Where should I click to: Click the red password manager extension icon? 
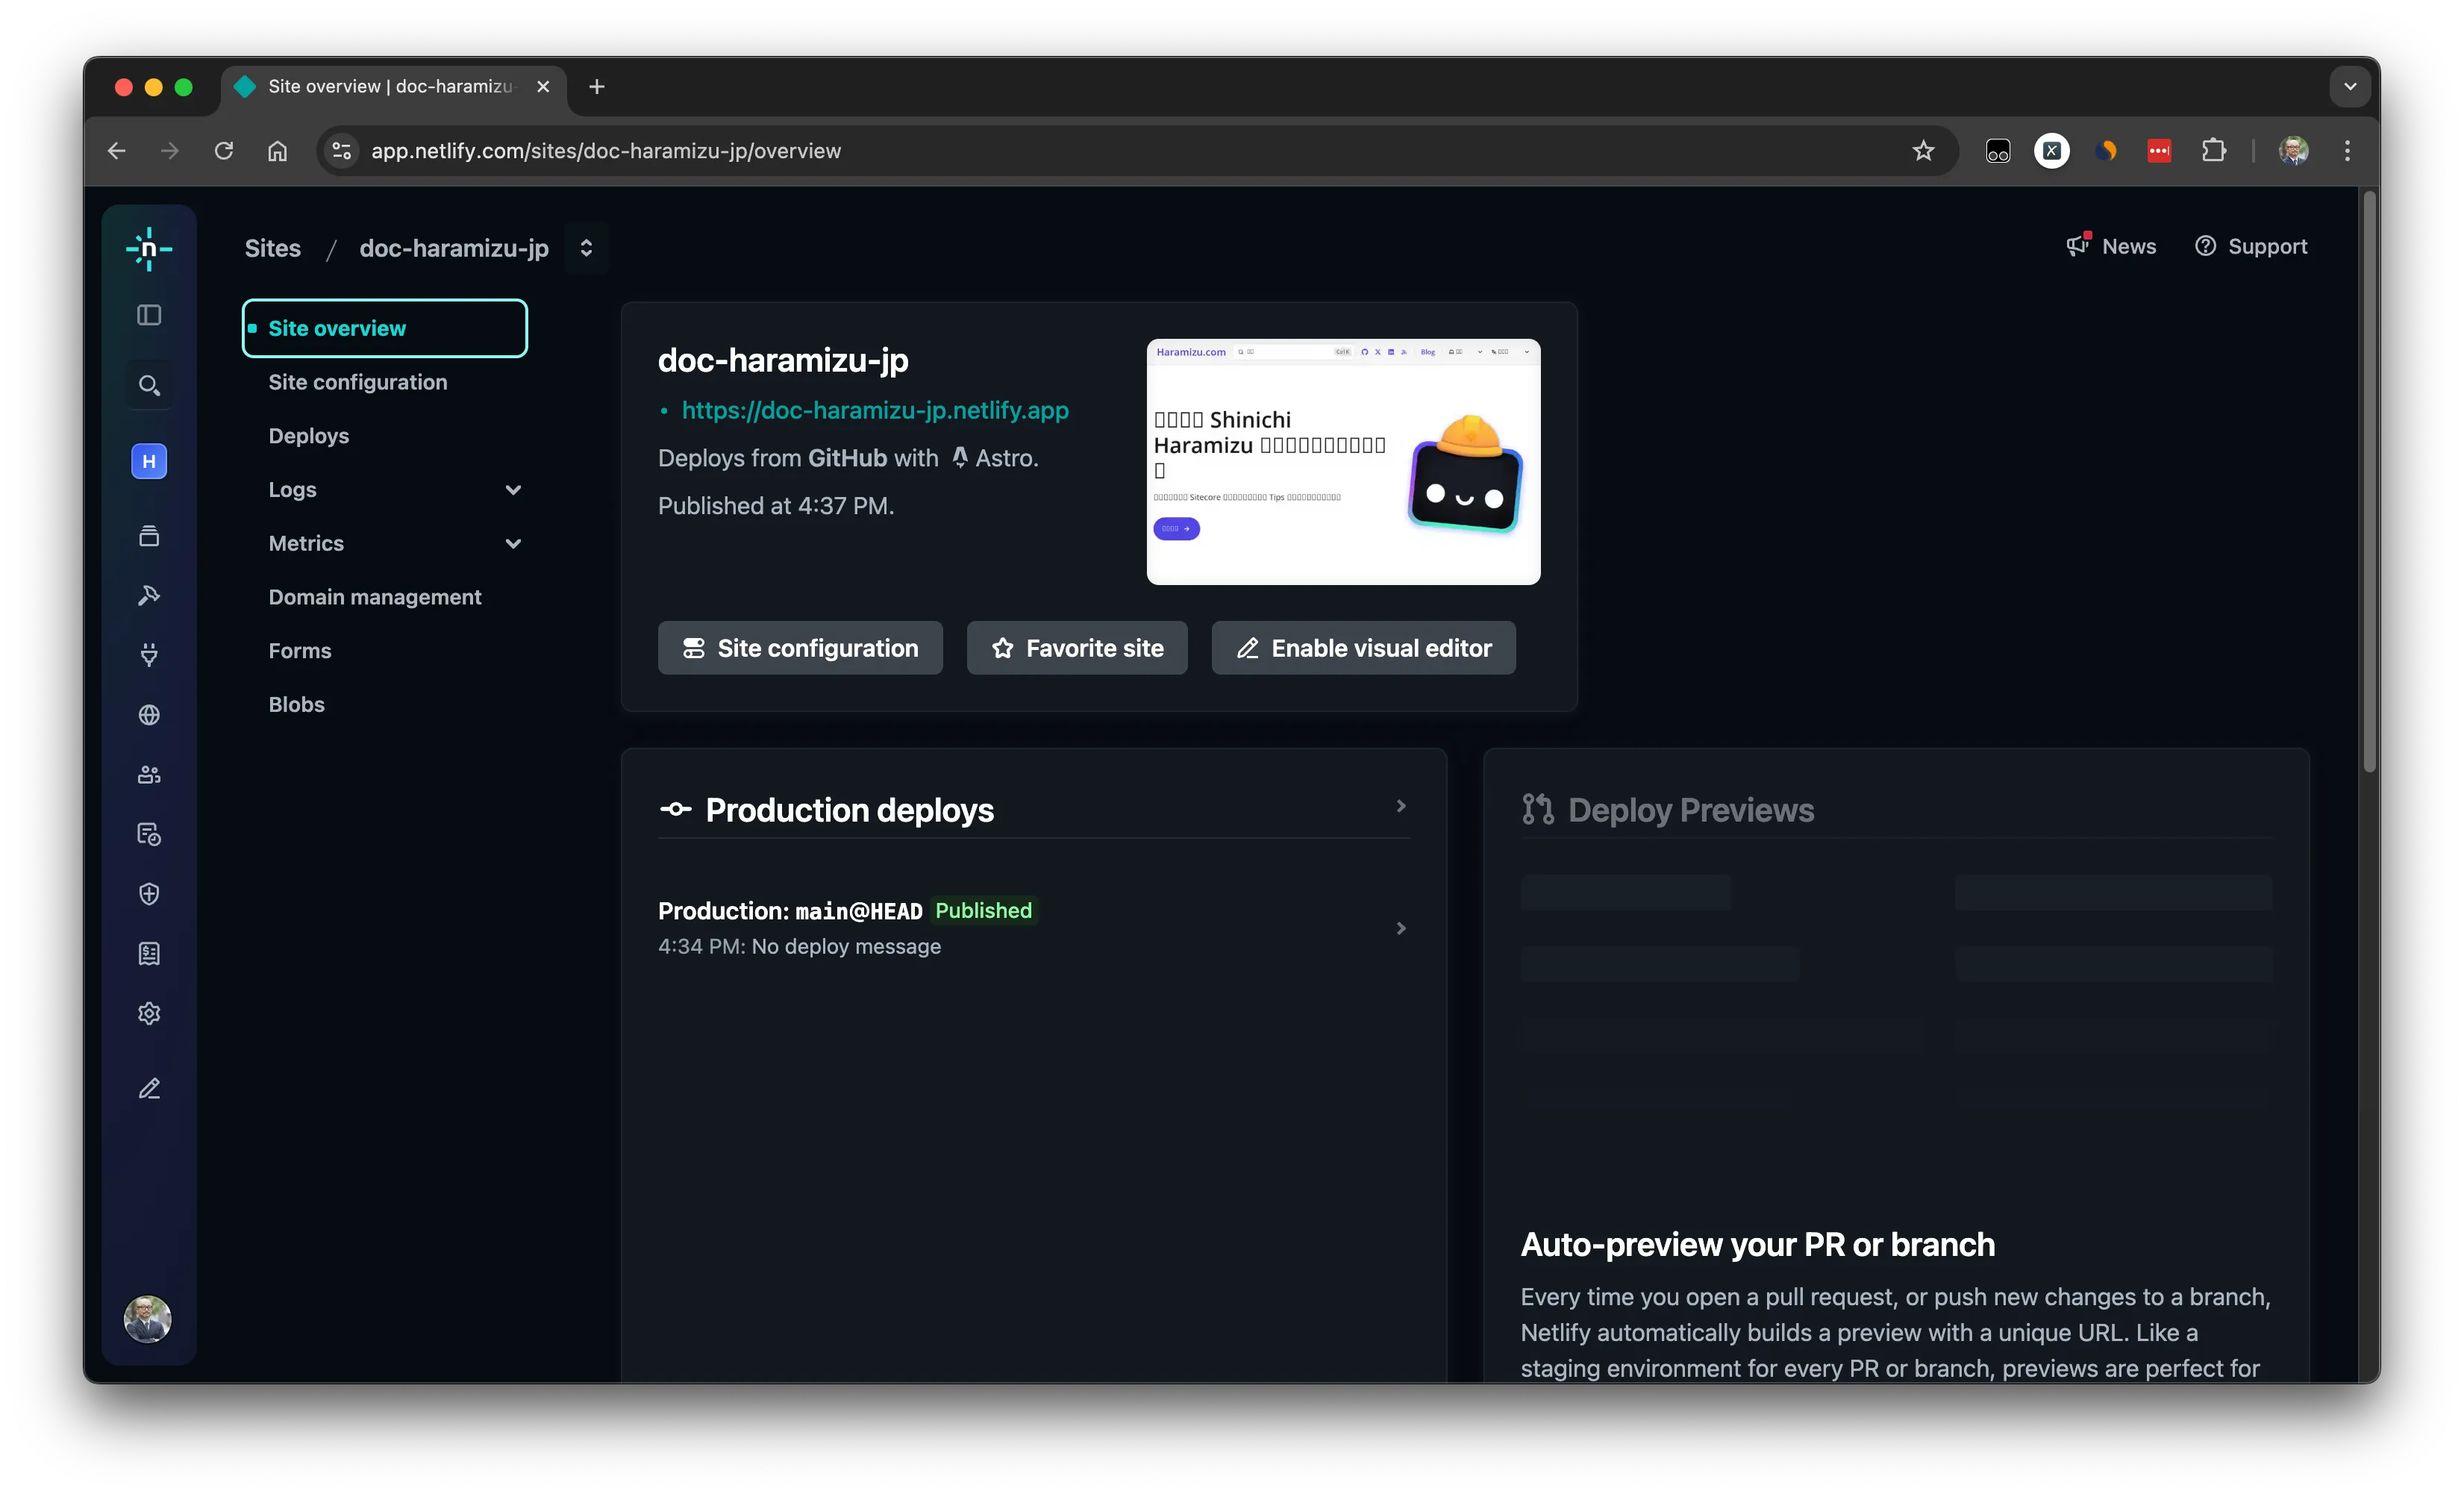[x=2159, y=151]
